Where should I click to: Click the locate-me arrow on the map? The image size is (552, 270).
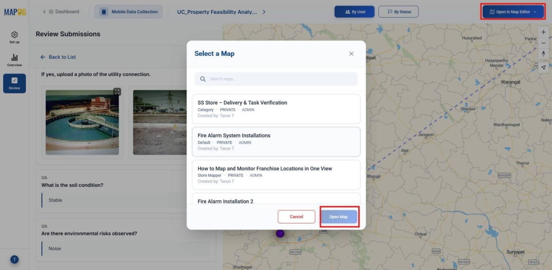click(x=543, y=67)
